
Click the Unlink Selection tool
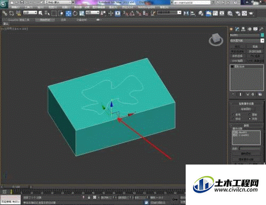point(12,13)
